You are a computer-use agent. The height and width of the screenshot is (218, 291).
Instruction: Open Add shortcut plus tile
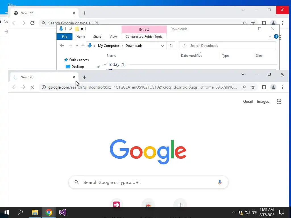point(180,205)
